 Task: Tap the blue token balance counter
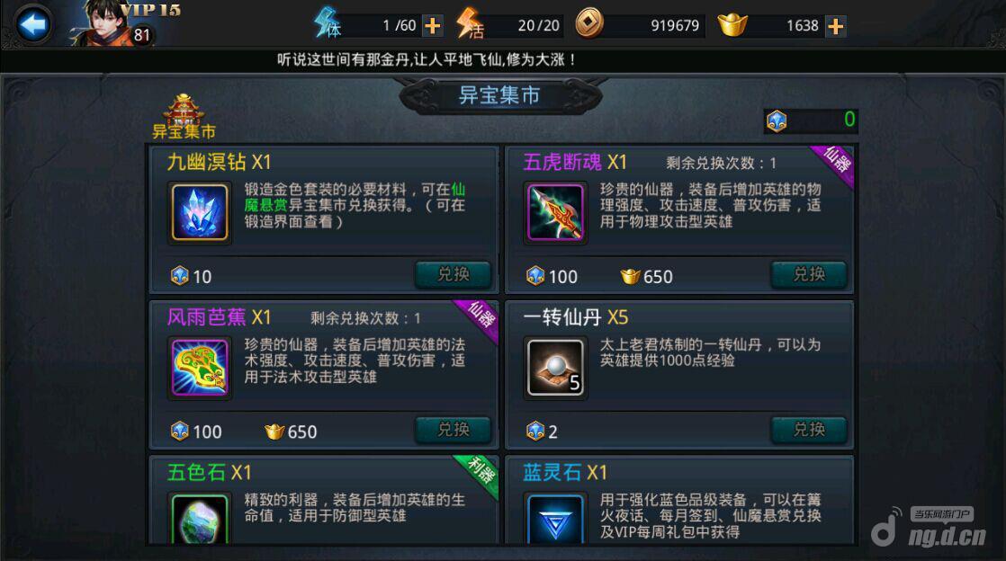(x=811, y=120)
